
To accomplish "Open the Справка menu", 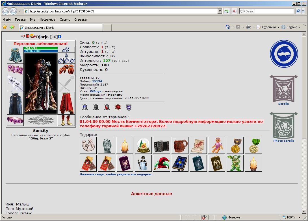I will (81, 19).
